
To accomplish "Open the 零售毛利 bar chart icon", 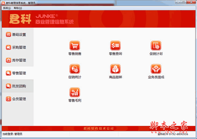I will [x=75, y=92].
